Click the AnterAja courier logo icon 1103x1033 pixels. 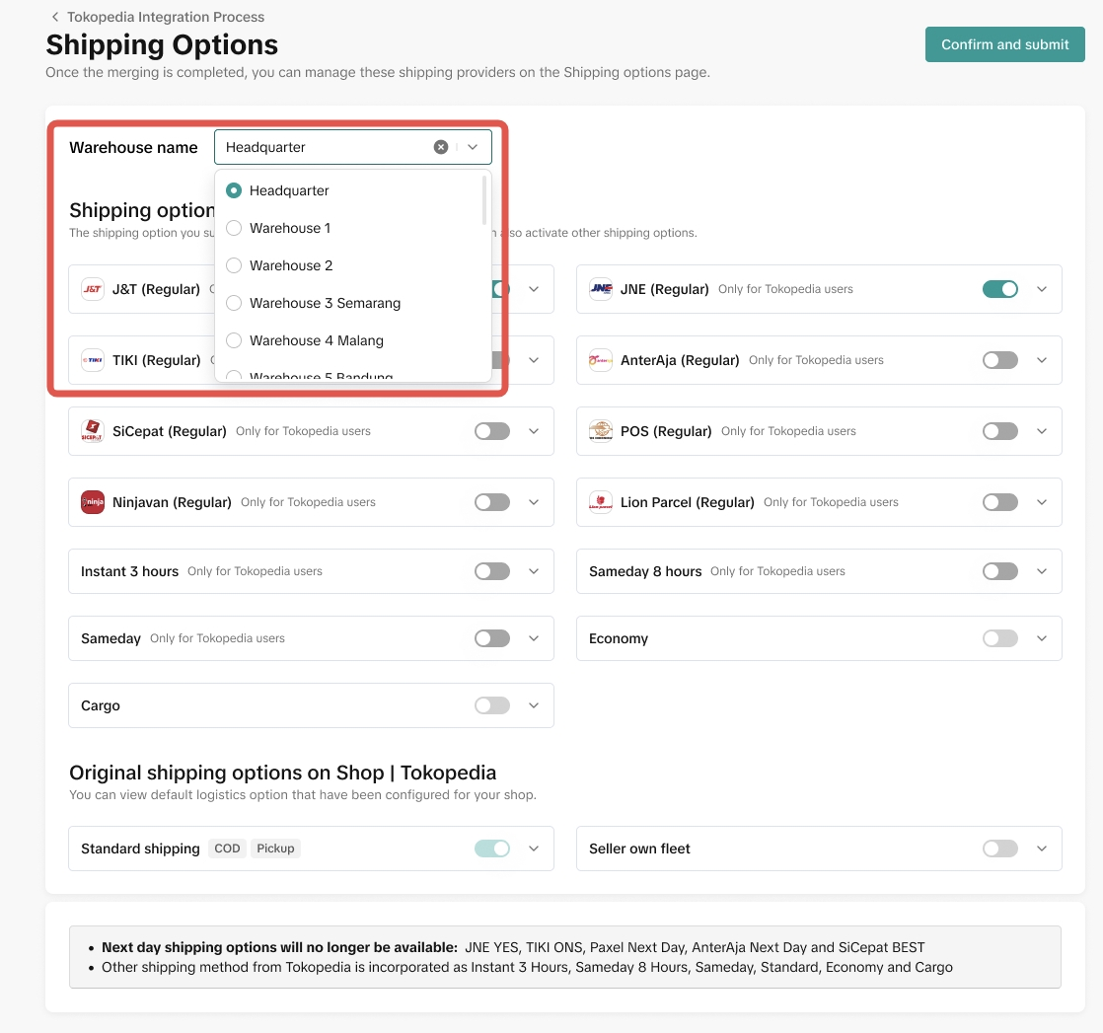coord(601,360)
